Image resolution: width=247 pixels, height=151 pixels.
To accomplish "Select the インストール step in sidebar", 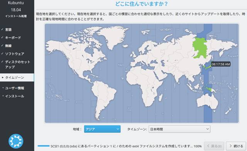I will [15, 96].
